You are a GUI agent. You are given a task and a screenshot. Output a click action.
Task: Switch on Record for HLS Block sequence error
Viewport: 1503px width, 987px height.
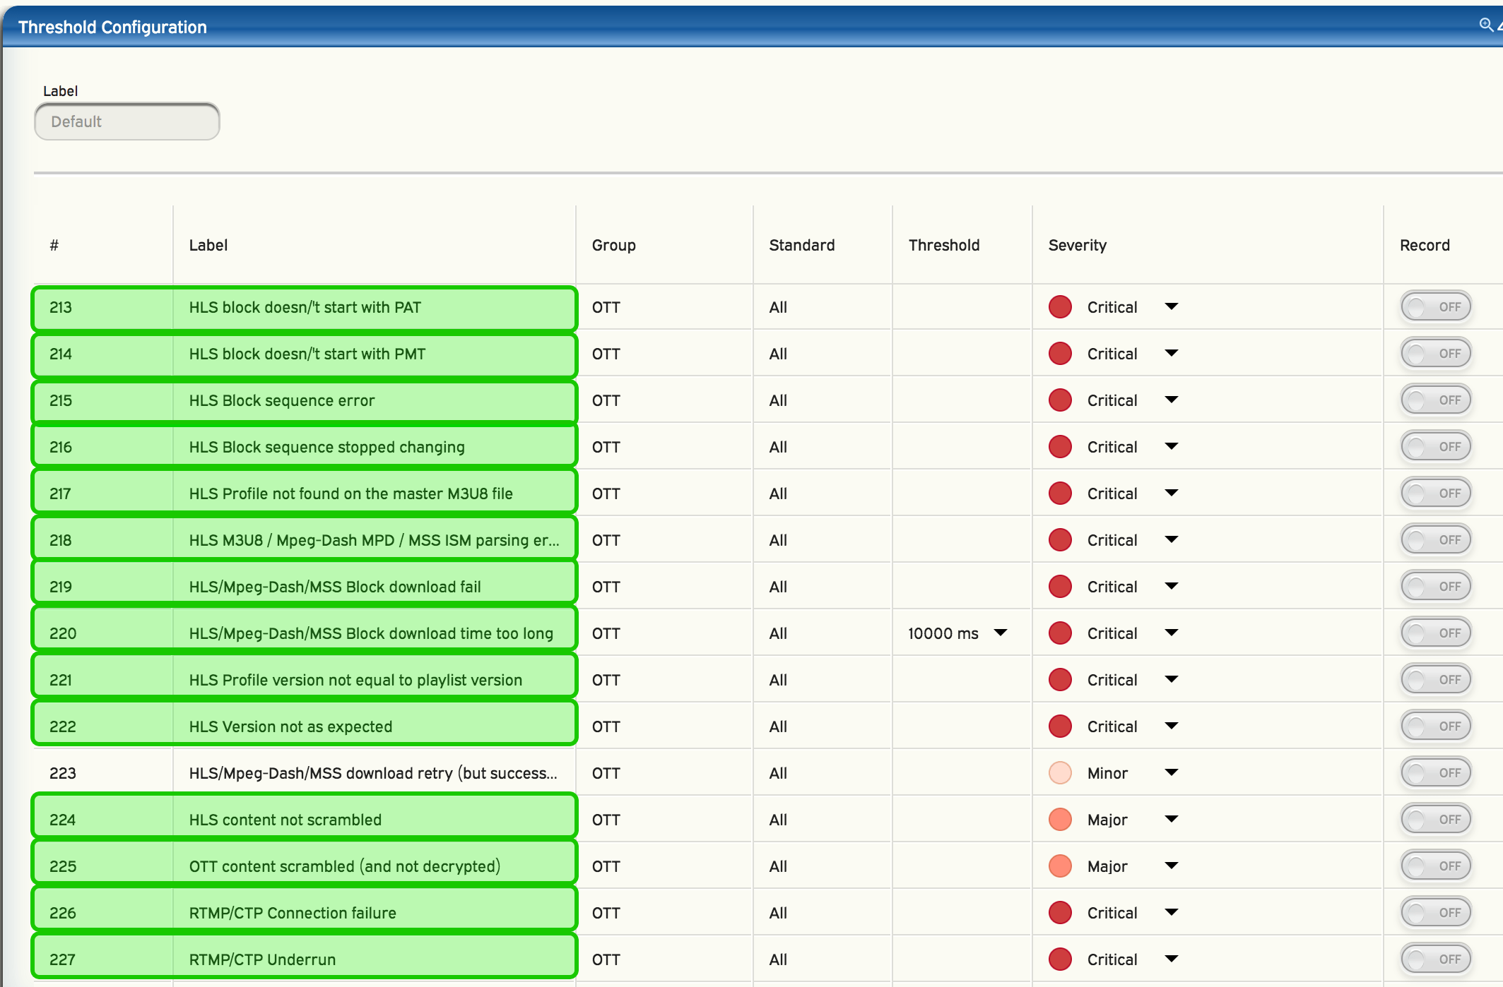coord(1436,400)
